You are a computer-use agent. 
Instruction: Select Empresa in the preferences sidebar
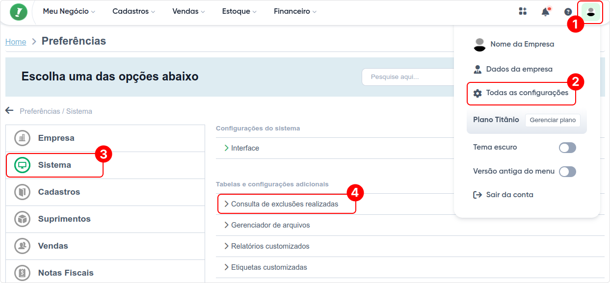[x=105, y=138]
